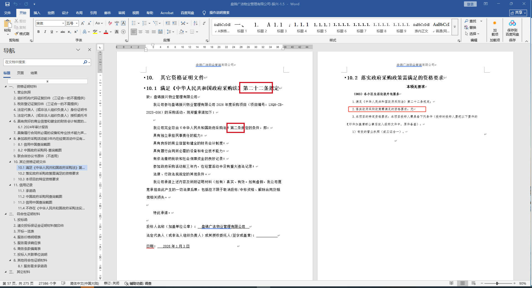Toggle italic formatting
The height and width of the screenshot is (288, 532).
(x=45, y=32)
